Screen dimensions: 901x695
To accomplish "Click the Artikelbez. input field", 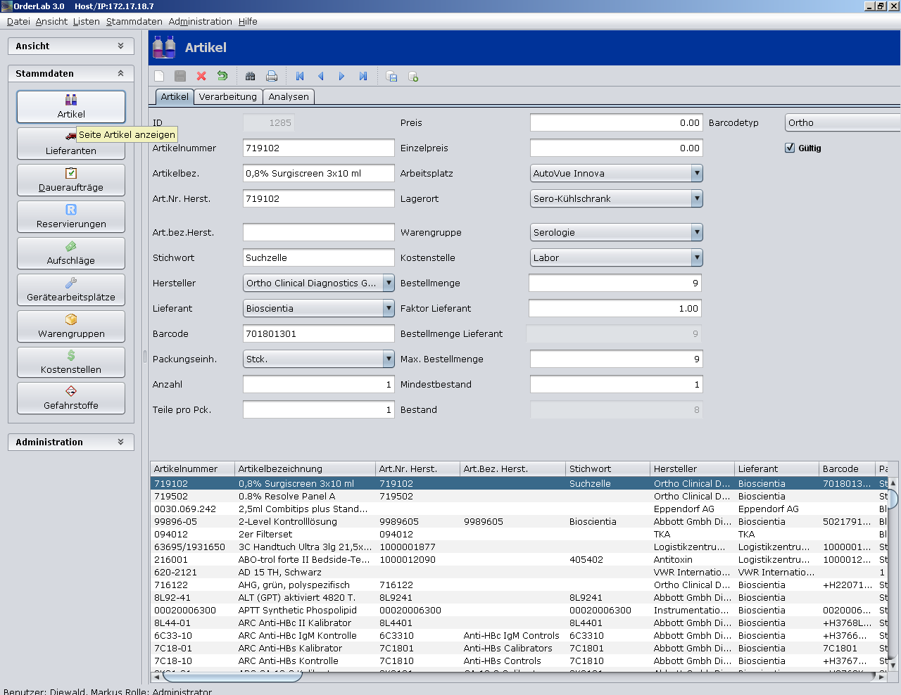I will pos(318,173).
